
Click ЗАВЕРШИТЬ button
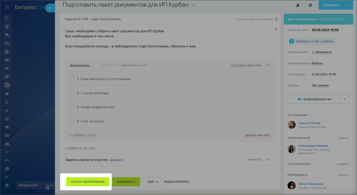[x=126, y=182]
